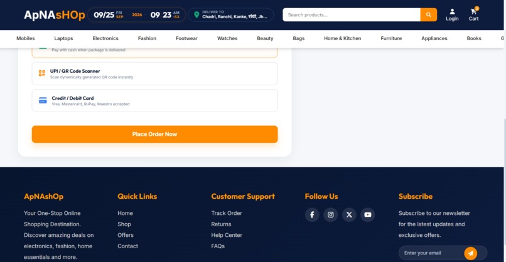This screenshot has height=262, width=506.
Task: Open the Footwear category
Action: tap(186, 38)
